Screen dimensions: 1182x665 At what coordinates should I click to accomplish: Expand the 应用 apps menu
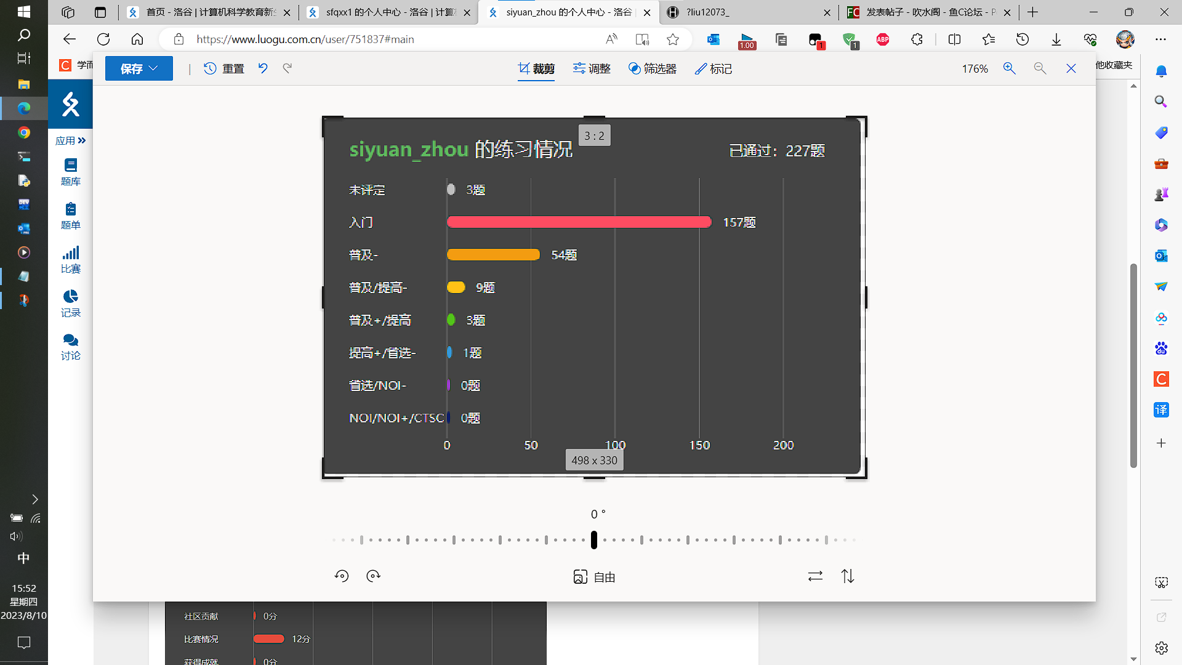point(71,141)
